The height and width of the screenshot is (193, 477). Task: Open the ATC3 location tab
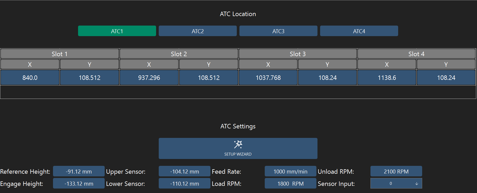pos(278,31)
